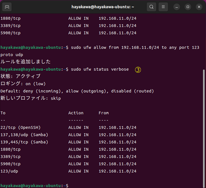Open the hamburger menu
Viewport: 206px width, 188px height.
(x=164, y=7)
